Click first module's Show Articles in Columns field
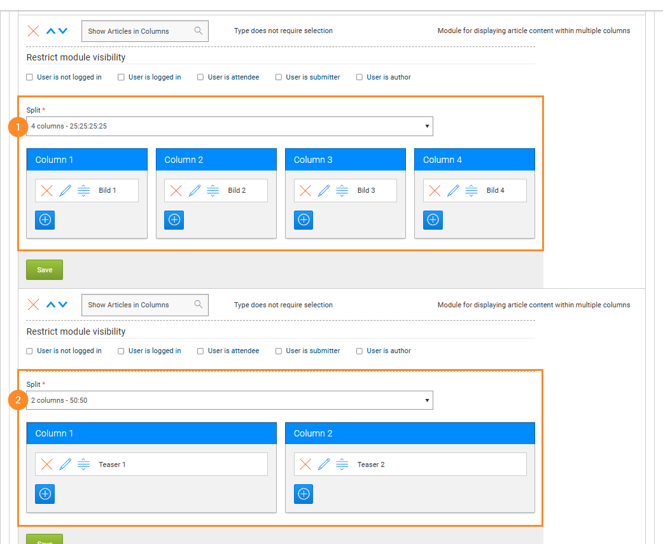This screenshot has width=663, height=544. coord(145,31)
